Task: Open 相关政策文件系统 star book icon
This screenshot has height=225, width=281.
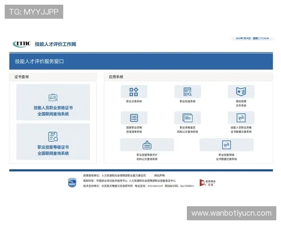Action: coord(241,92)
